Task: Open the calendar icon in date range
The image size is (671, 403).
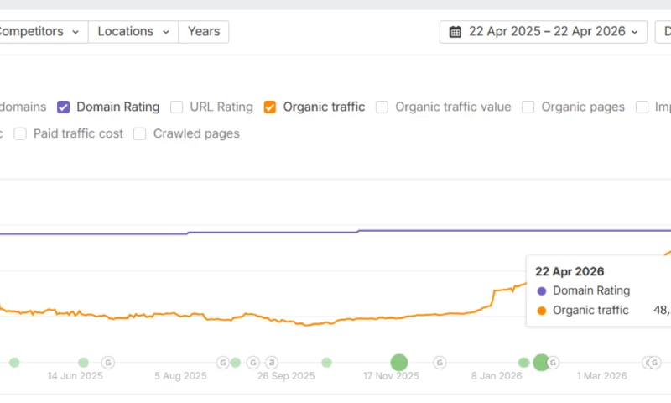Action: (455, 32)
